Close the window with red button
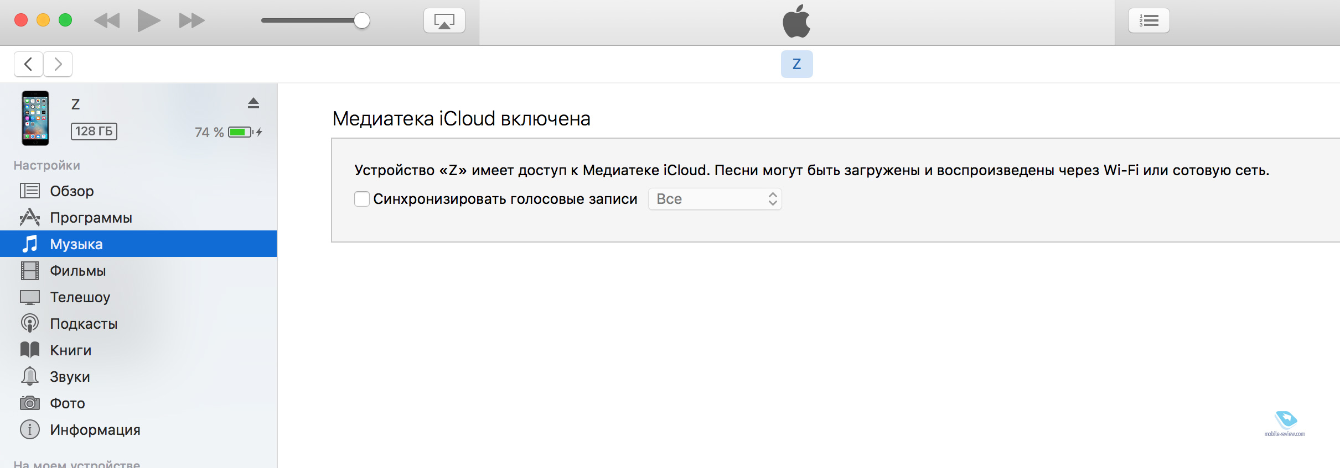Image resolution: width=1340 pixels, height=468 pixels. tap(21, 20)
